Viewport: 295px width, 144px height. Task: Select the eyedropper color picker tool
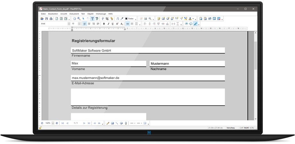[122, 19]
